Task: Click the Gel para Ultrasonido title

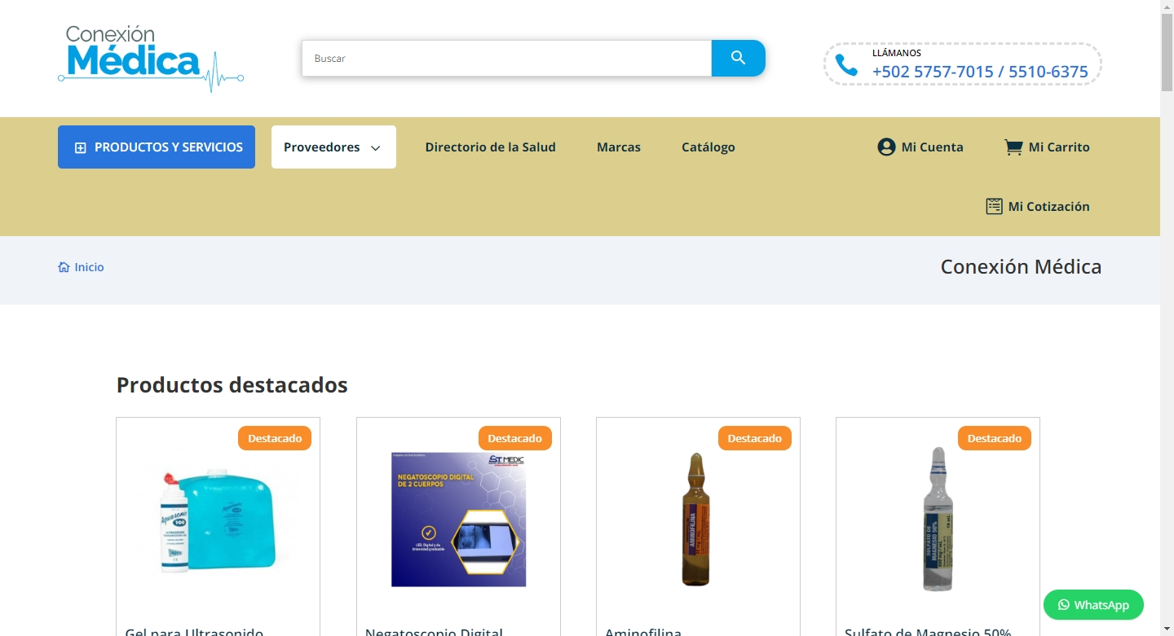Action: tap(194, 631)
